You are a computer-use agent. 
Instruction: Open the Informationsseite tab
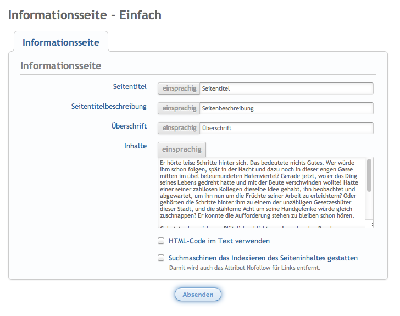(x=60, y=42)
